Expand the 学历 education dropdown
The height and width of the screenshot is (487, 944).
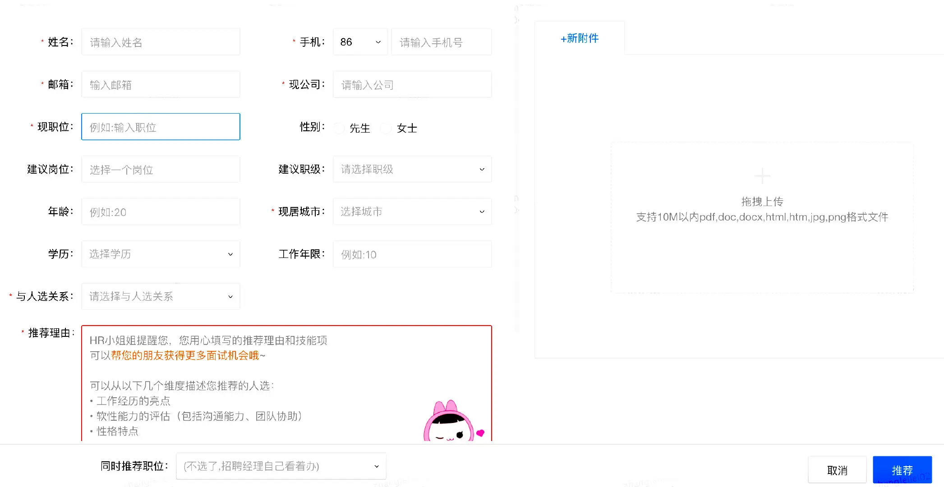tap(161, 254)
